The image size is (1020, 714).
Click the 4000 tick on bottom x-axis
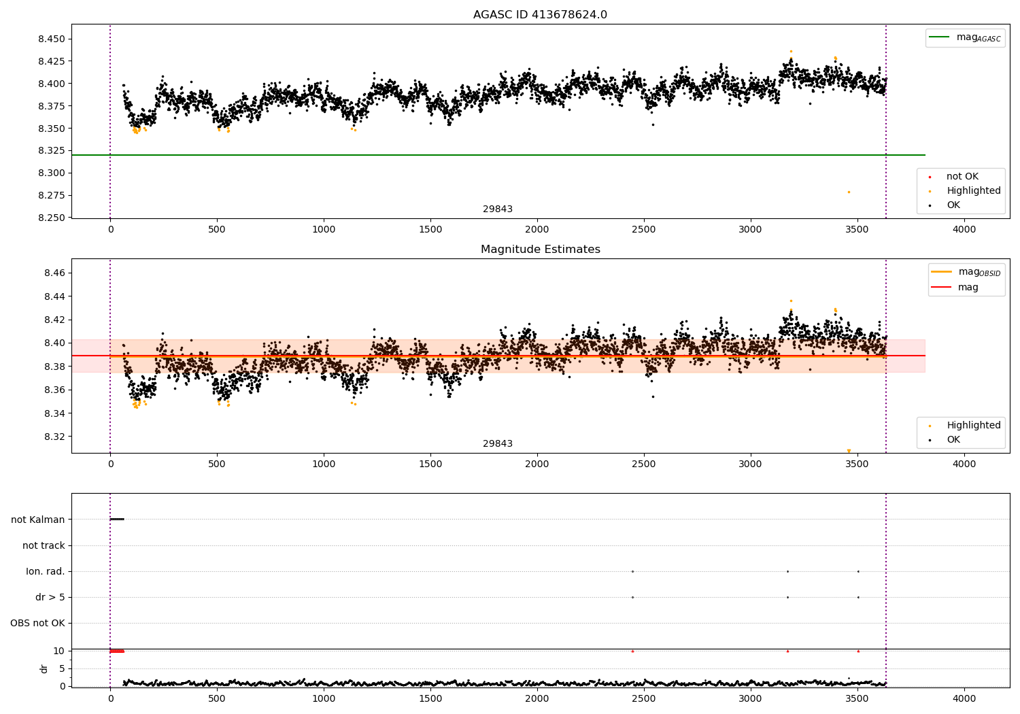pyautogui.click(x=964, y=697)
